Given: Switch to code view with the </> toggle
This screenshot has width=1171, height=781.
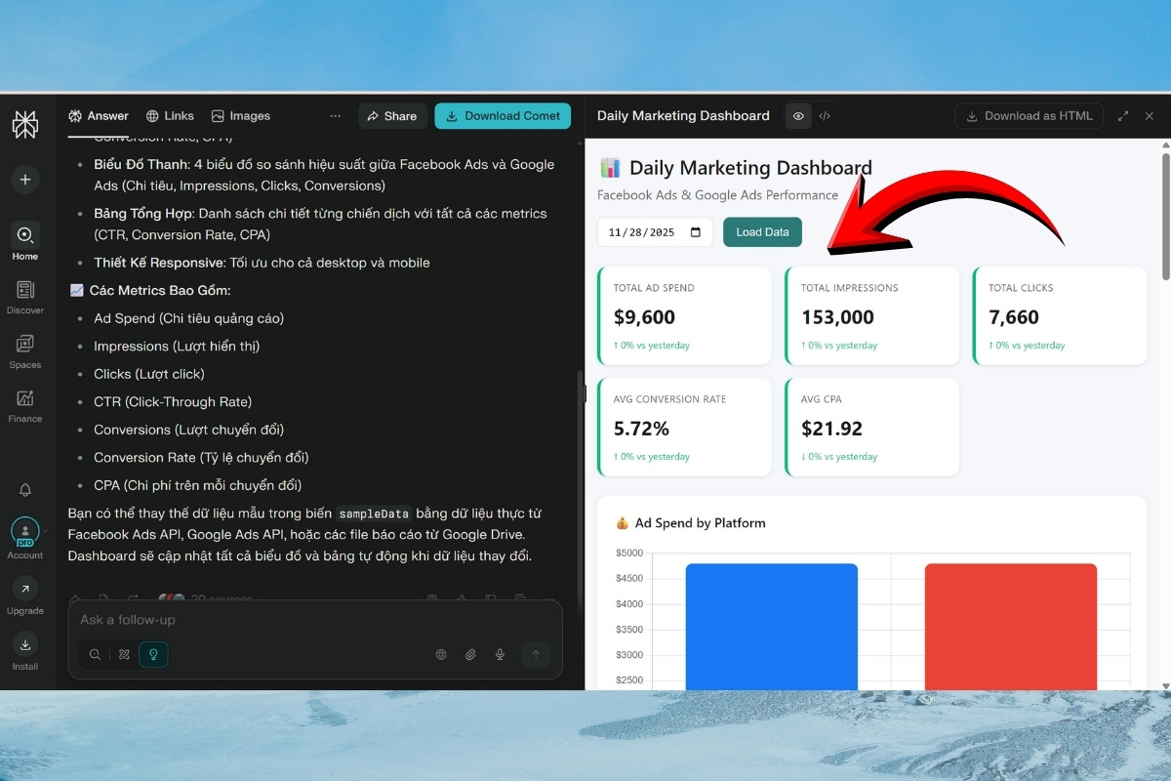Looking at the screenshot, I should tap(825, 115).
